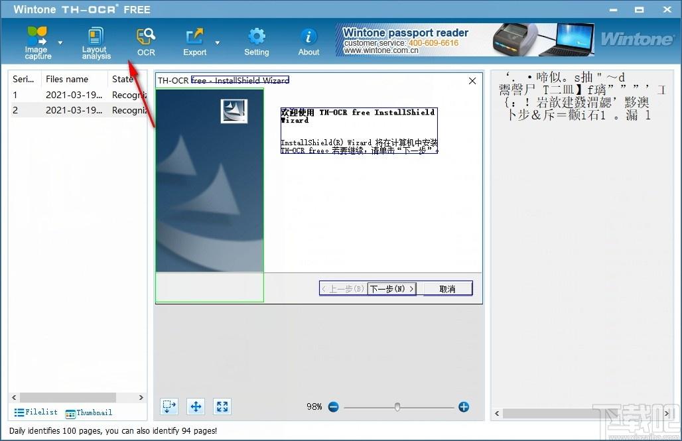Viewport: 682px width, 441px height.
Task: Open the Export dropdown arrow
Action: [217, 42]
